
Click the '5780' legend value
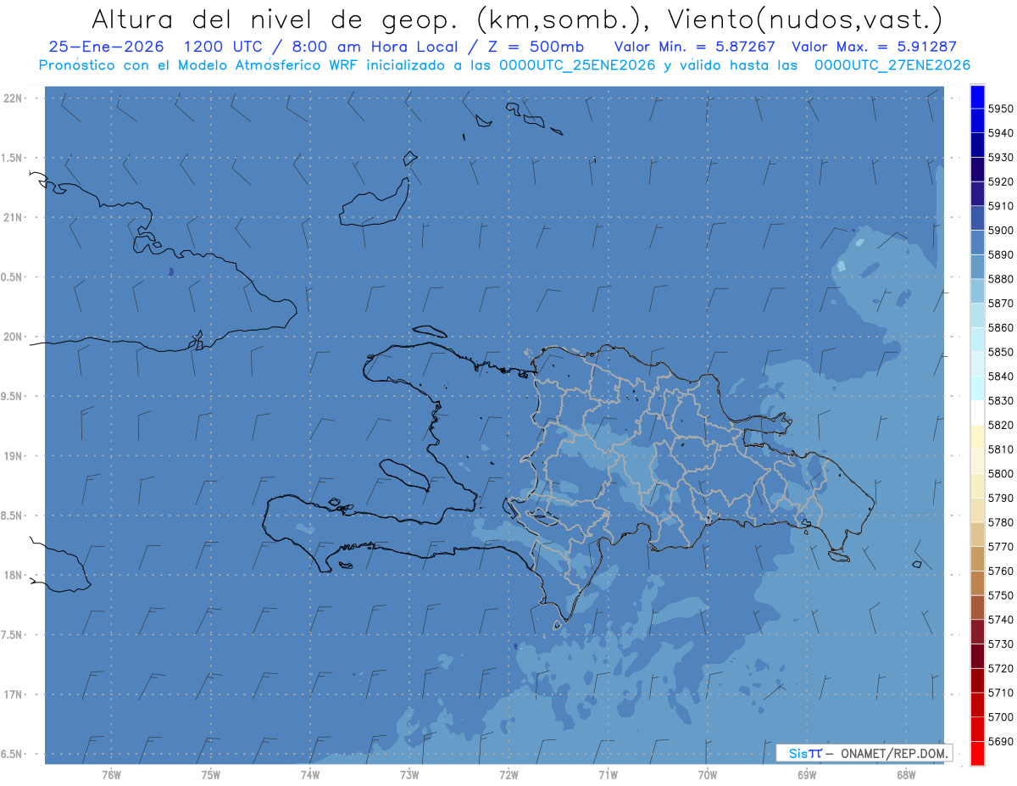(1000, 522)
